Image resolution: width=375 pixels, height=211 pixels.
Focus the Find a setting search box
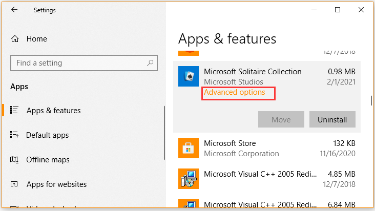click(84, 63)
